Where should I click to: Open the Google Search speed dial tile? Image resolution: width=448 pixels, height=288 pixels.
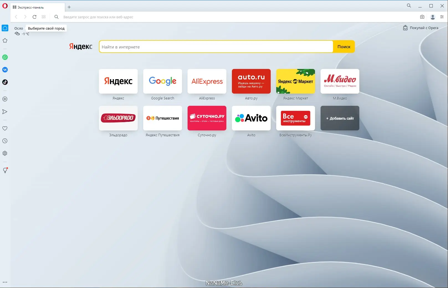163,81
